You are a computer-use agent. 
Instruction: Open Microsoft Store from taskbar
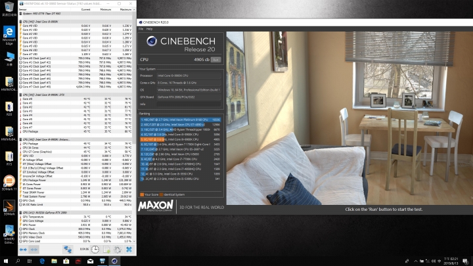click(66, 261)
